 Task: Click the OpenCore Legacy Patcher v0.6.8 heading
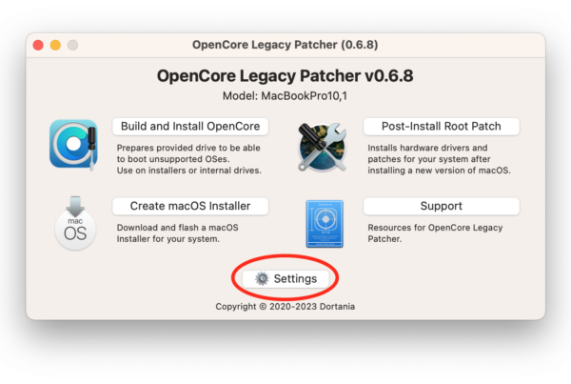click(285, 76)
